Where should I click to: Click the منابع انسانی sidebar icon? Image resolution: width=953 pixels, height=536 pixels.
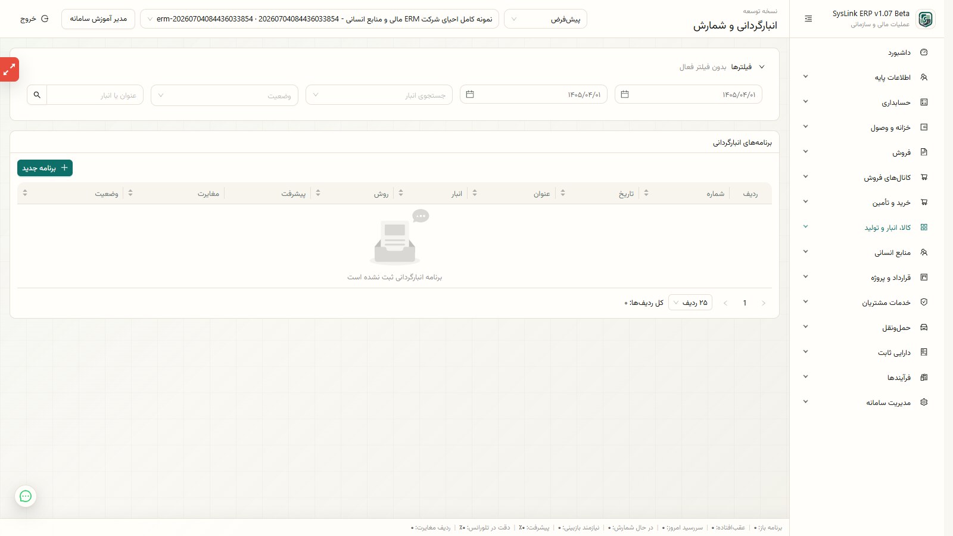coord(924,253)
